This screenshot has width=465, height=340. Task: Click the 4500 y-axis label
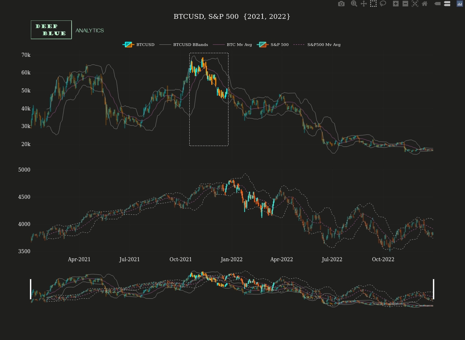24,197
